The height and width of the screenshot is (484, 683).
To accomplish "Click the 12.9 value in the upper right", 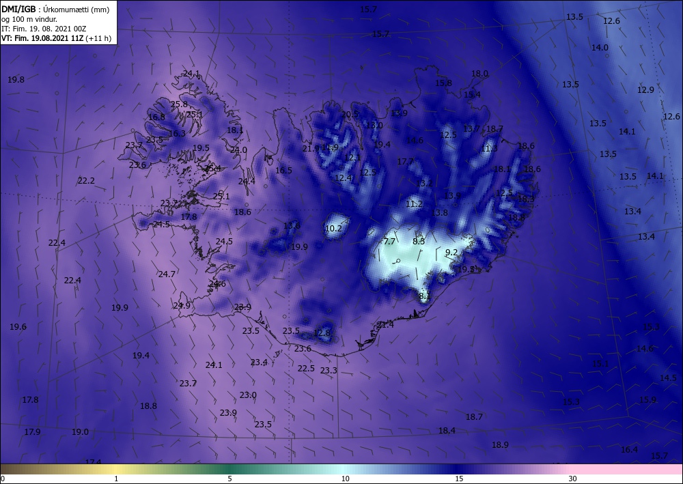I will [645, 89].
